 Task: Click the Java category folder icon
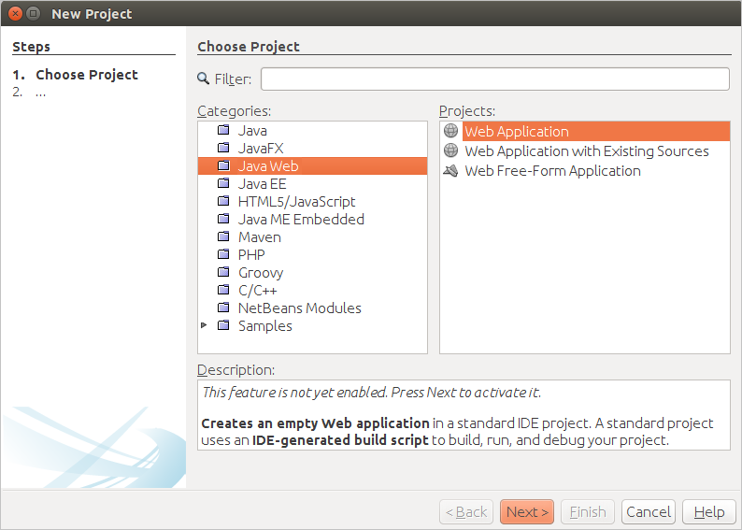pos(223,130)
